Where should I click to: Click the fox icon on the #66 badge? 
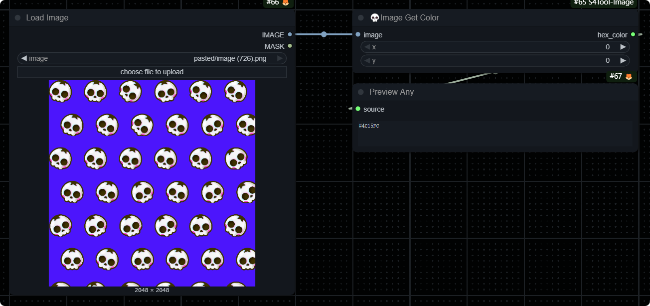coord(286,2)
